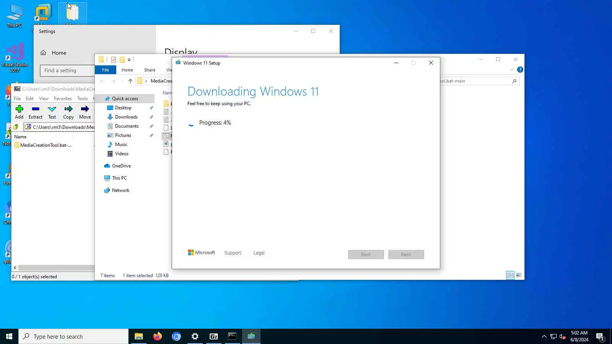Click the Extract button in 7-Zip toolbar

tap(36, 112)
